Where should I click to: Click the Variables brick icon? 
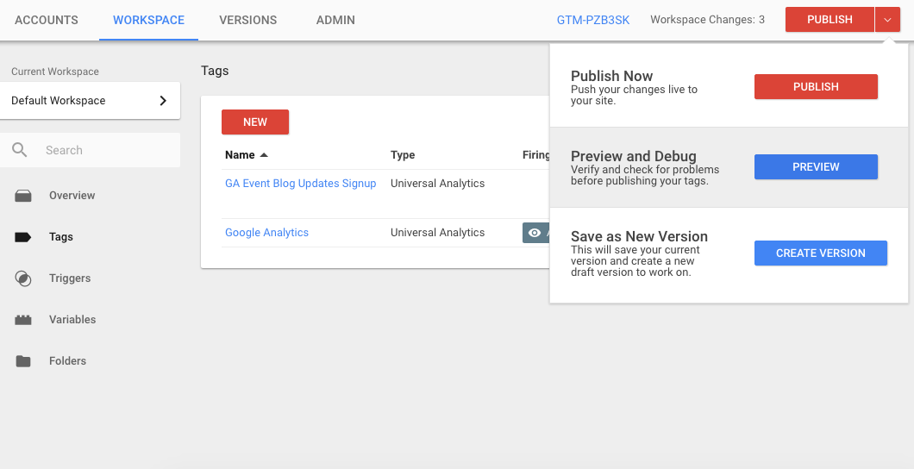[x=23, y=320]
